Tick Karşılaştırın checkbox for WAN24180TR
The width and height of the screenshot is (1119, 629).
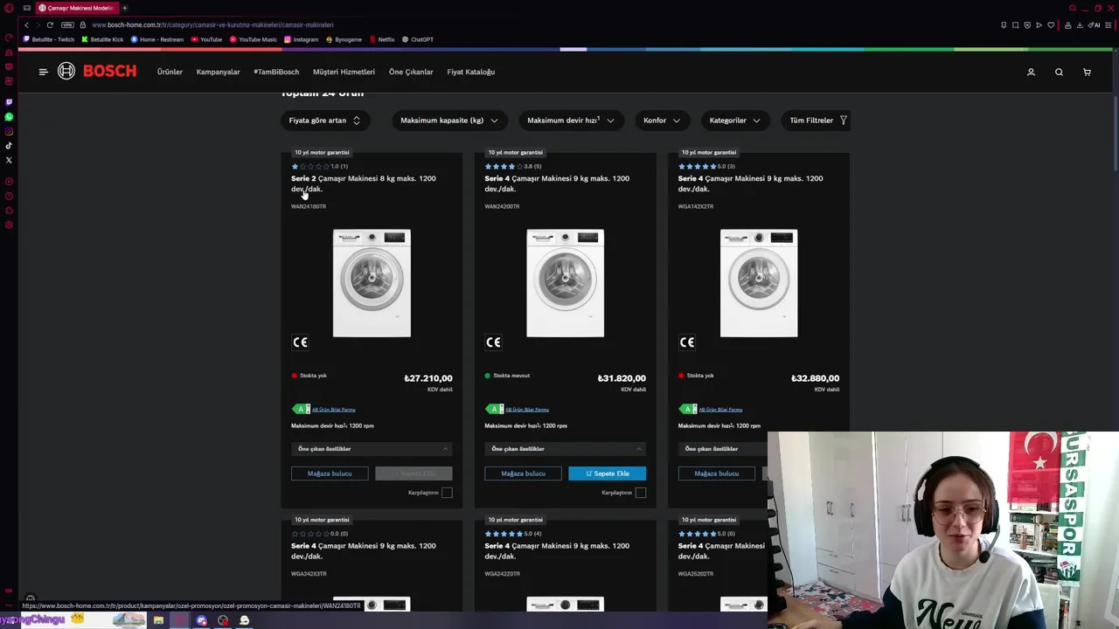point(447,493)
